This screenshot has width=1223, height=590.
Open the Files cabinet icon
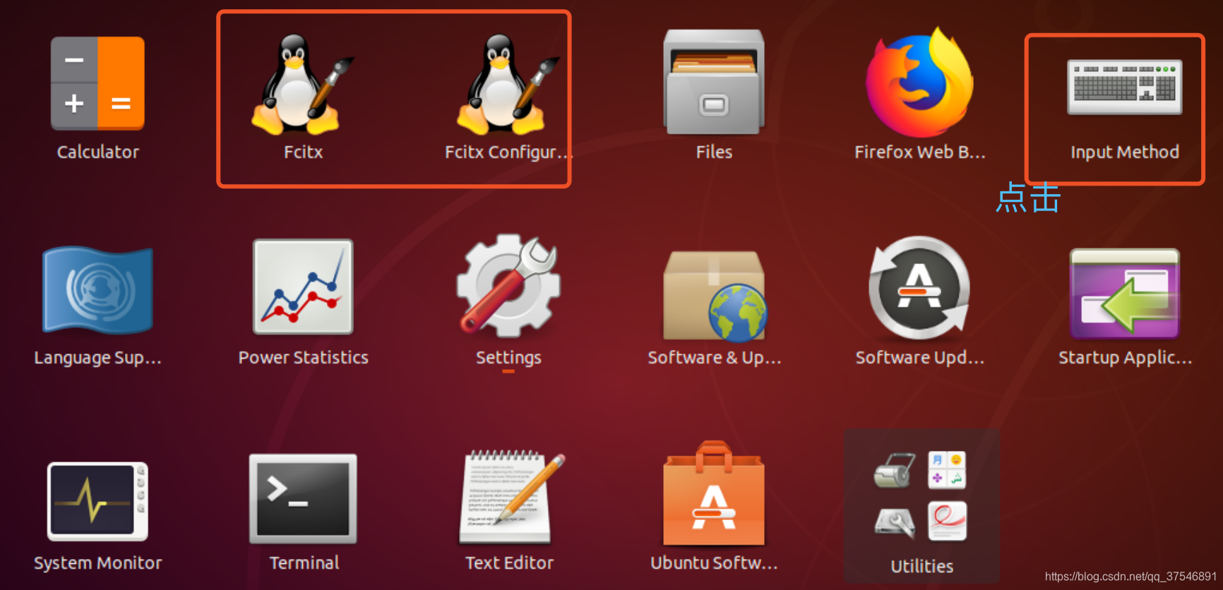coord(714,82)
